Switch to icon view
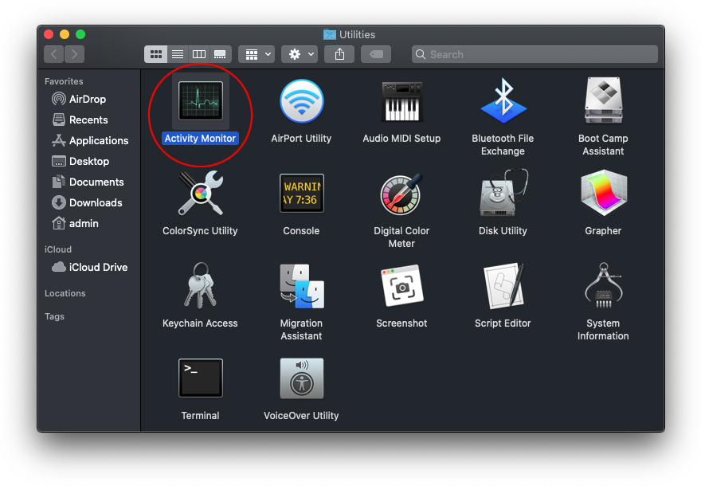 pyautogui.click(x=155, y=54)
